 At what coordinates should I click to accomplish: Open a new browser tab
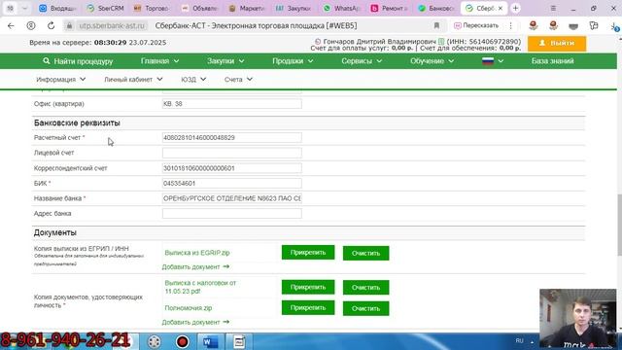pos(515,8)
